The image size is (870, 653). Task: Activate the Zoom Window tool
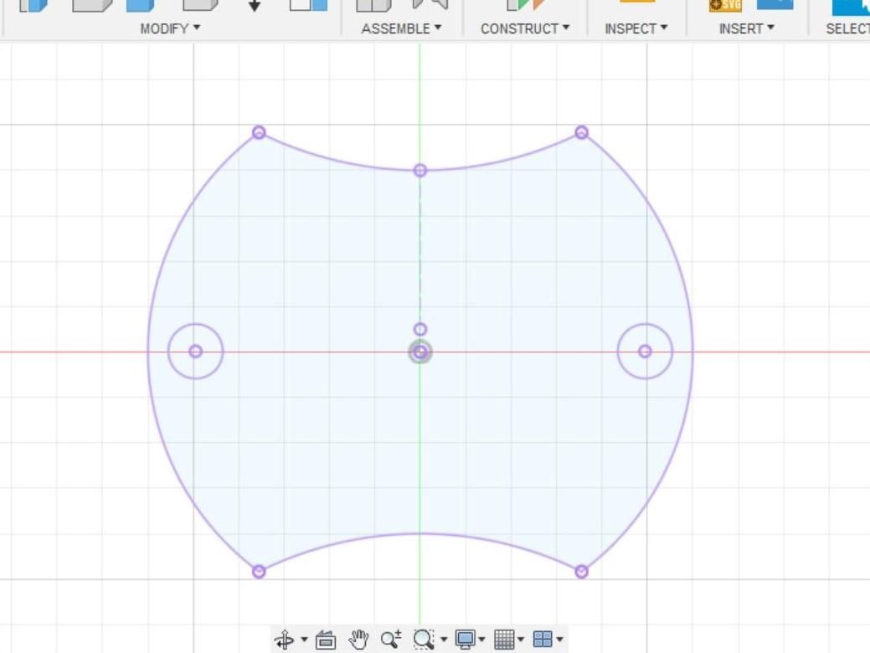coord(424,639)
